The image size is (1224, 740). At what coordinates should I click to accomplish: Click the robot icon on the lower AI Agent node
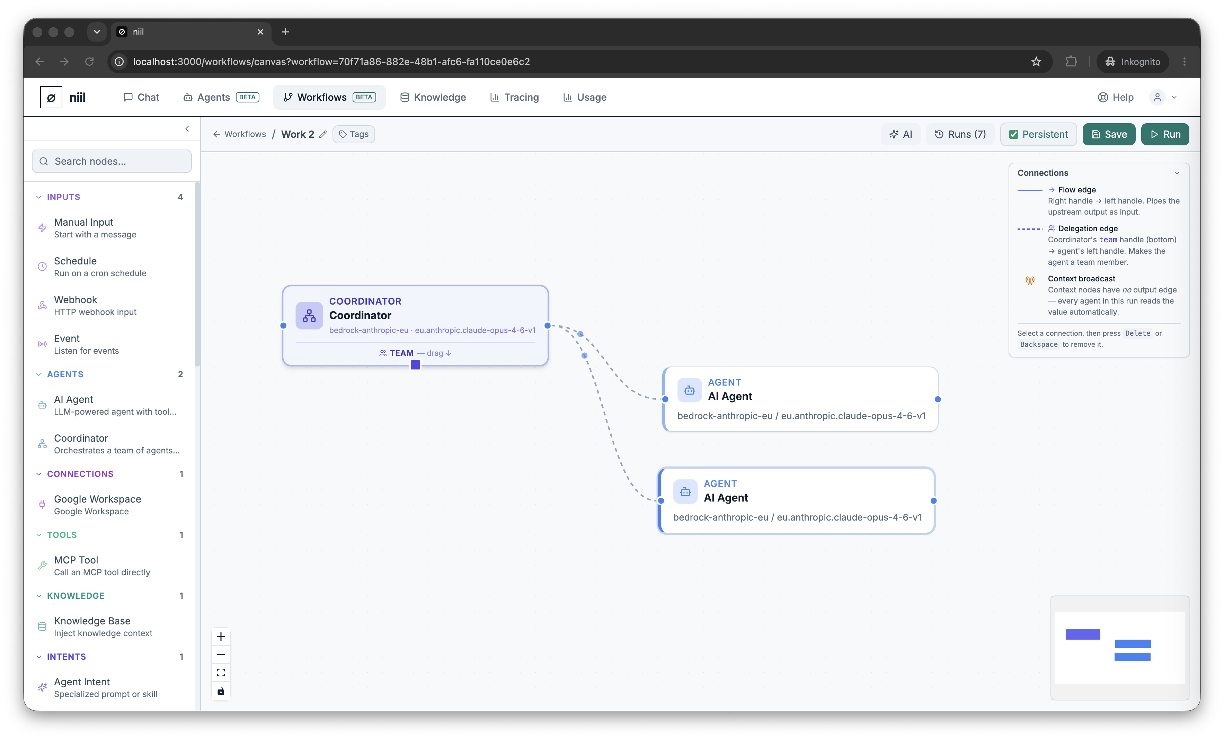coord(685,491)
